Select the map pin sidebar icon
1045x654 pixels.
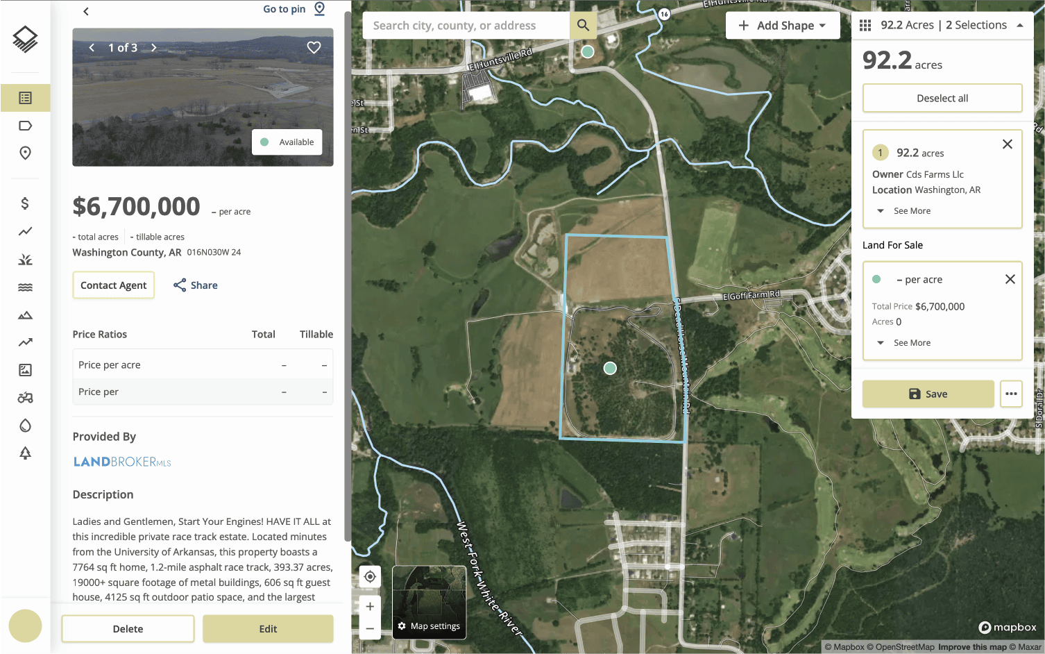point(25,153)
